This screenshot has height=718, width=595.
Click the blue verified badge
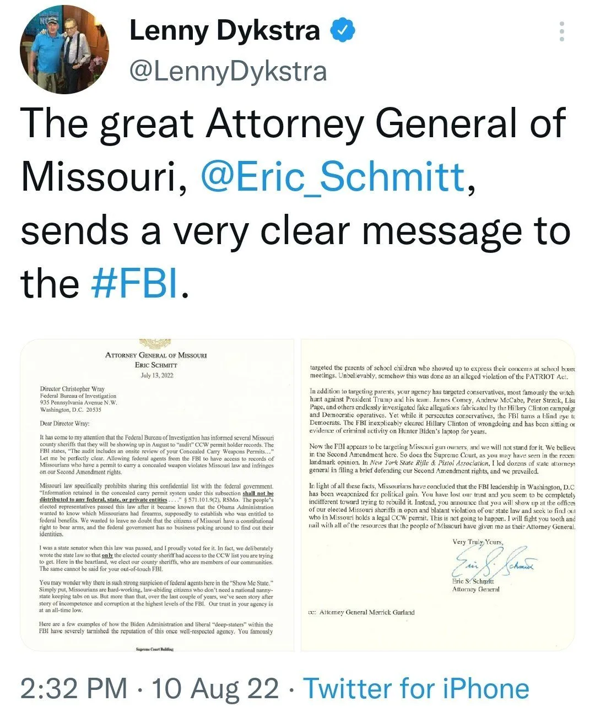click(343, 31)
